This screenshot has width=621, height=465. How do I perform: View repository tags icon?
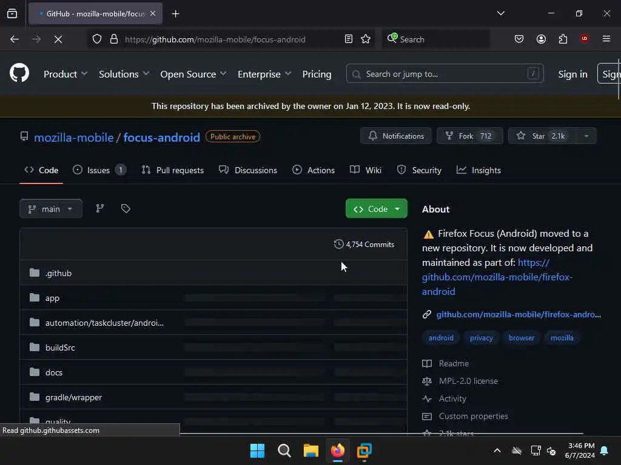tap(126, 208)
